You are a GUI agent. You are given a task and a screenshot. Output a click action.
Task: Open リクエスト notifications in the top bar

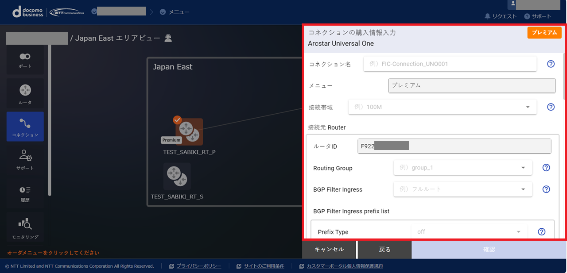click(x=501, y=16)
